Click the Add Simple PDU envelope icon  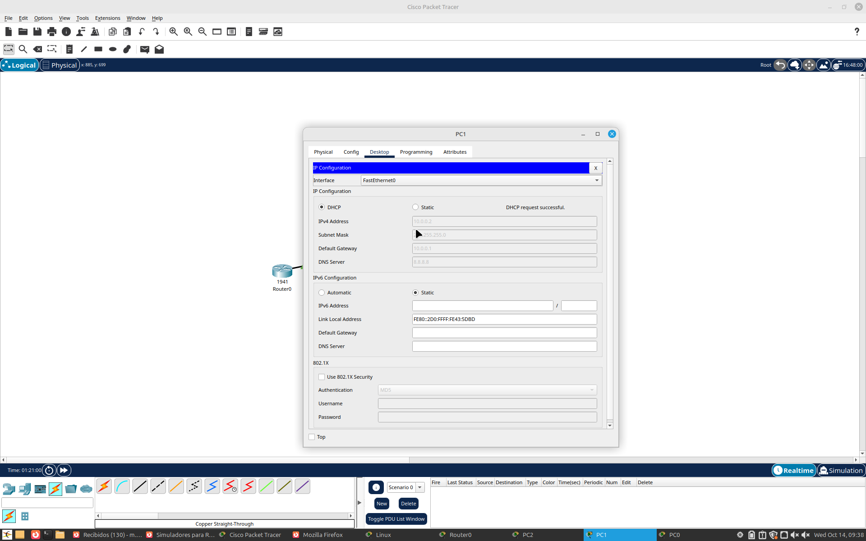(x=145, y=49)
